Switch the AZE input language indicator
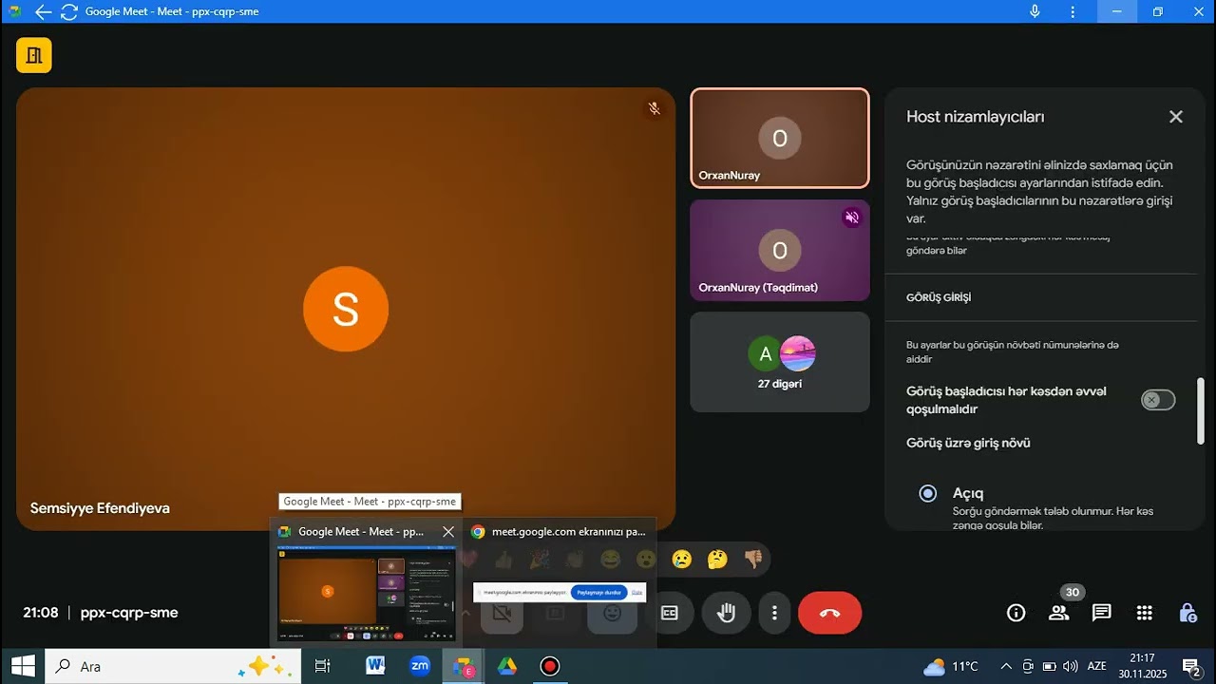Image resolution: width=1216 pixels, height=684 pixels. point(1097,666)
